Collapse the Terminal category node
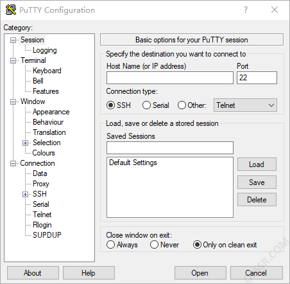 point(13,60)
